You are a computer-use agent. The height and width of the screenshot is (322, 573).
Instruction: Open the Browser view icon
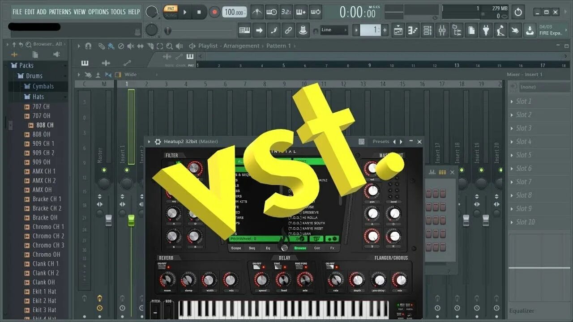[x=457, y=30]
